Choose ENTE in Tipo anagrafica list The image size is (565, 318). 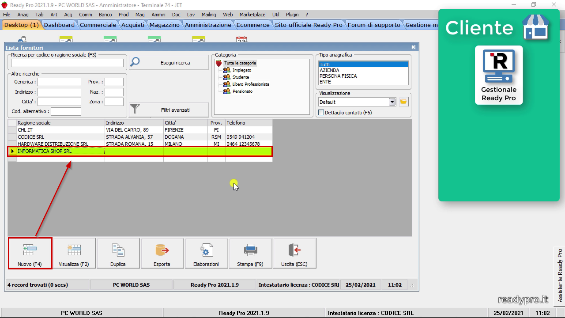pos(363,82)
